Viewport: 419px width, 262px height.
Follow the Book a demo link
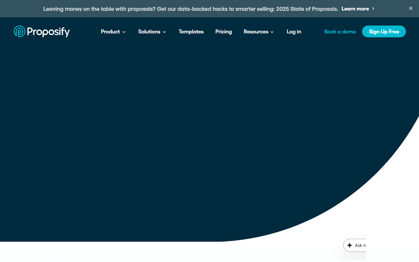coord(340,32)
